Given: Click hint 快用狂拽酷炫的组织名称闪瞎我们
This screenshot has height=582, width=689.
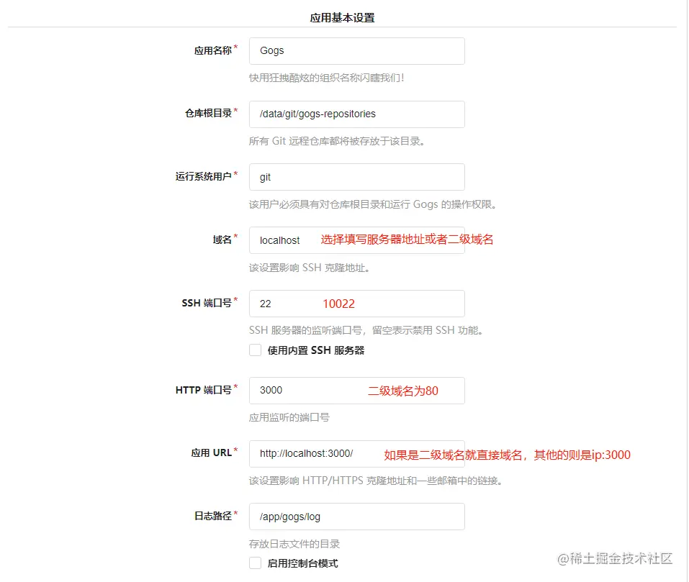Looking at the screenshot, I should pyautogui.click(x=326, y=78).
